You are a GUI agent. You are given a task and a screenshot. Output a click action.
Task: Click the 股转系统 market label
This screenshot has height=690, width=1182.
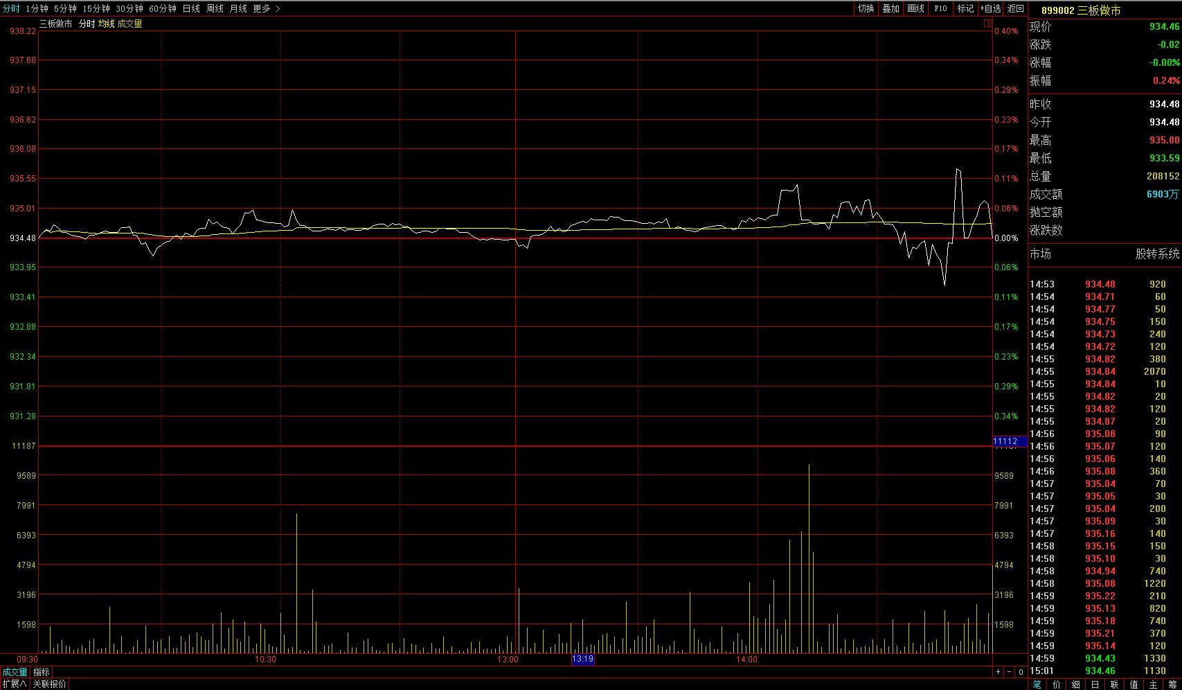(1157, 254)
